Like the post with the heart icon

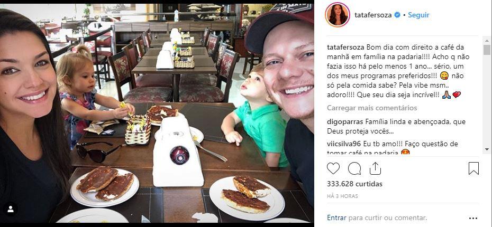[x=333, y=168]
